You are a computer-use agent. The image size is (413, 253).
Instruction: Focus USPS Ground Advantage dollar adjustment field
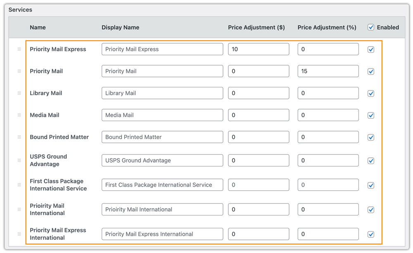tap(259, 160)
